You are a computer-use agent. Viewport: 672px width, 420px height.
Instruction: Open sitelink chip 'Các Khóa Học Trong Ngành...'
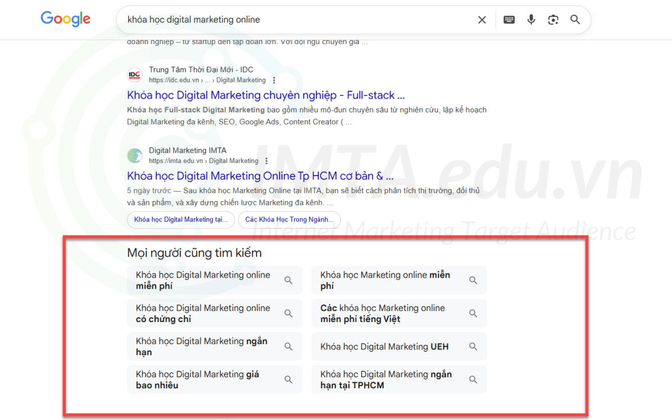coord(289,220)
